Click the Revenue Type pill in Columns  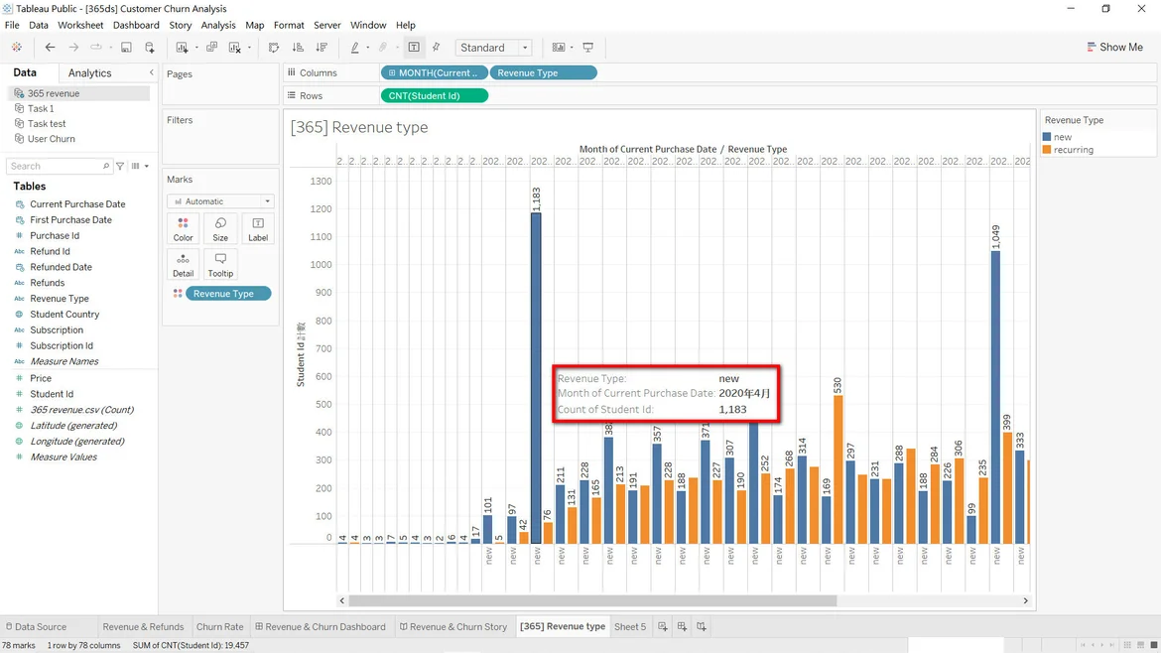click(542, 72)
